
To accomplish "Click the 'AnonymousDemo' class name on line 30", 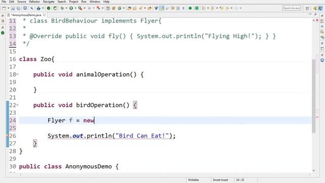I will (88, 166).
